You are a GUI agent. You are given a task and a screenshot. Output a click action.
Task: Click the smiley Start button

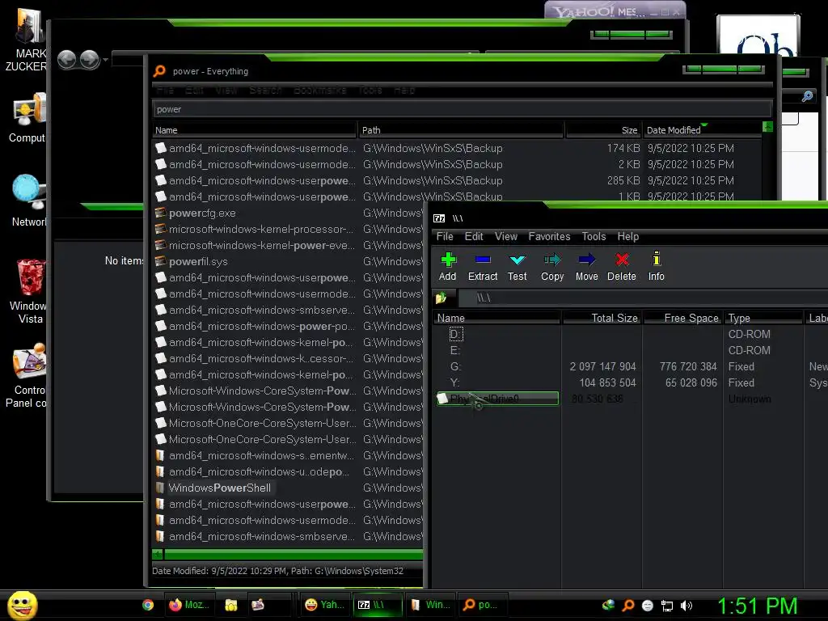click(x=22, y=605)
